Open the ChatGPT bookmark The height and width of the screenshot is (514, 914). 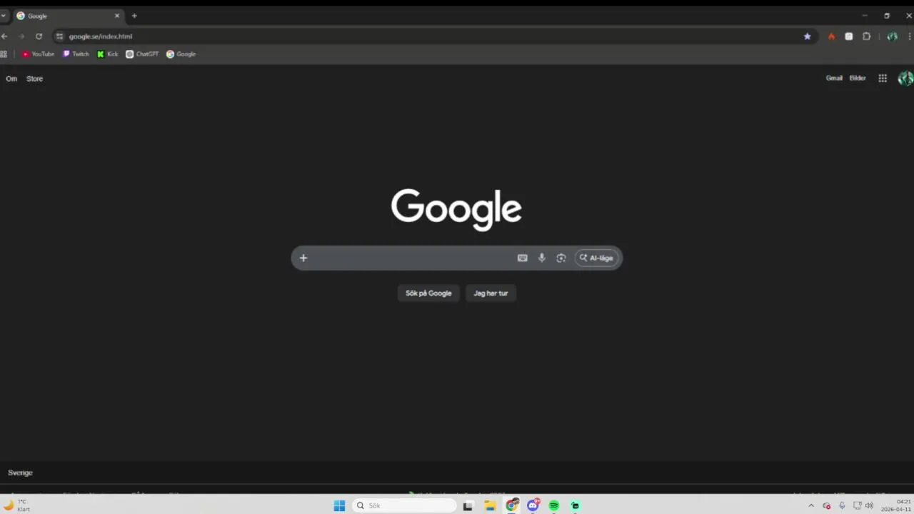click(x=142, y=54)
